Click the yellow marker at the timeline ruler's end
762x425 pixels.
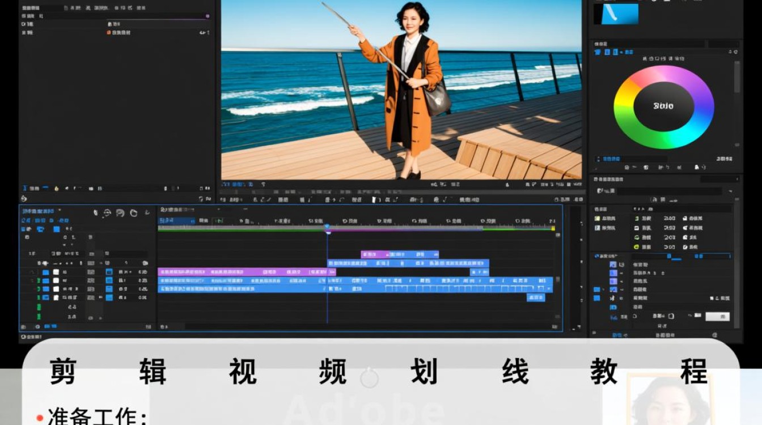(553, 228)
